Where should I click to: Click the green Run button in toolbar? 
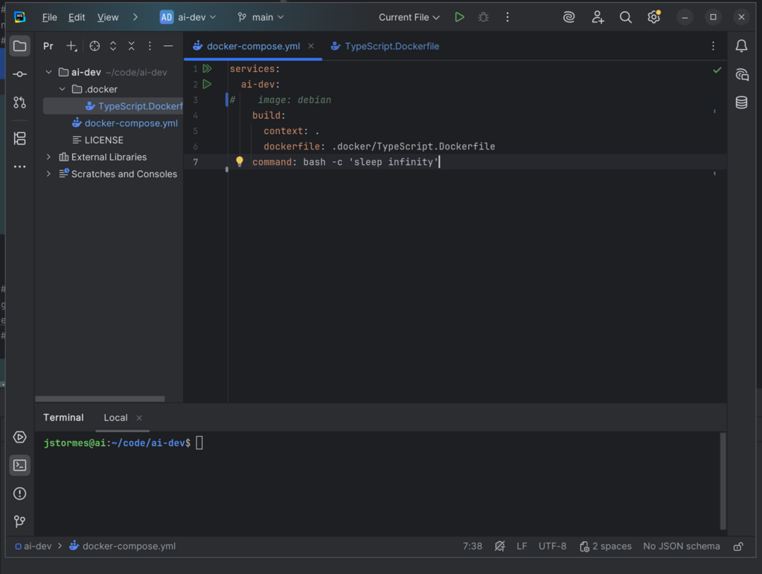(460, 17)
